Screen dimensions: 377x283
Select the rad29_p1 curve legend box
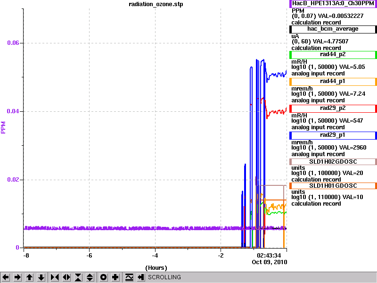[333, 135]
